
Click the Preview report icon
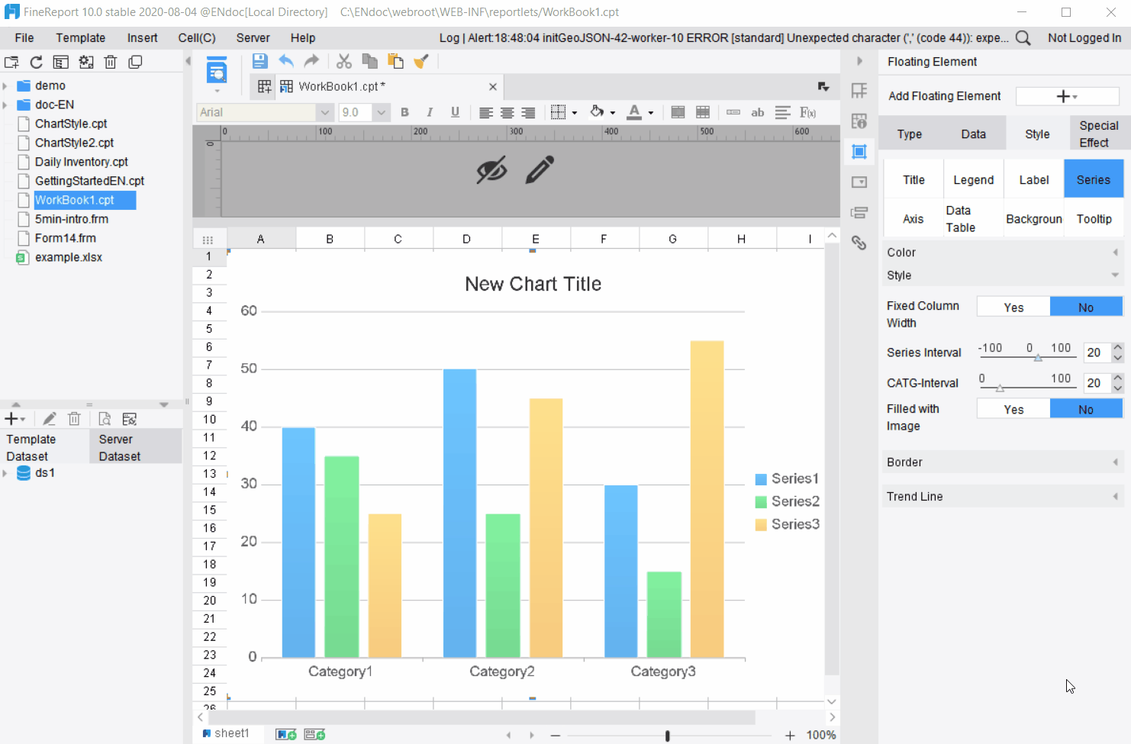tap(217, 71)
